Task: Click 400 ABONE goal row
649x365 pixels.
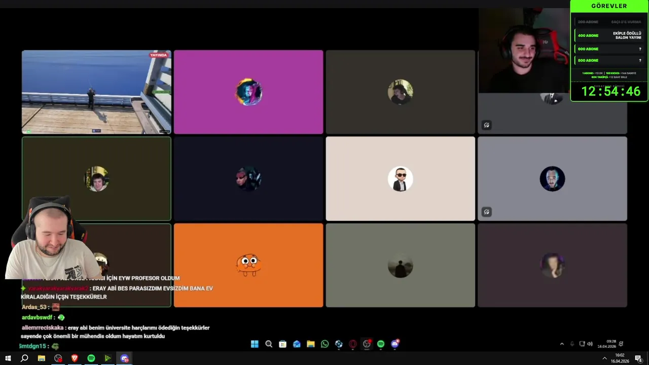Action: click(610, 35)
